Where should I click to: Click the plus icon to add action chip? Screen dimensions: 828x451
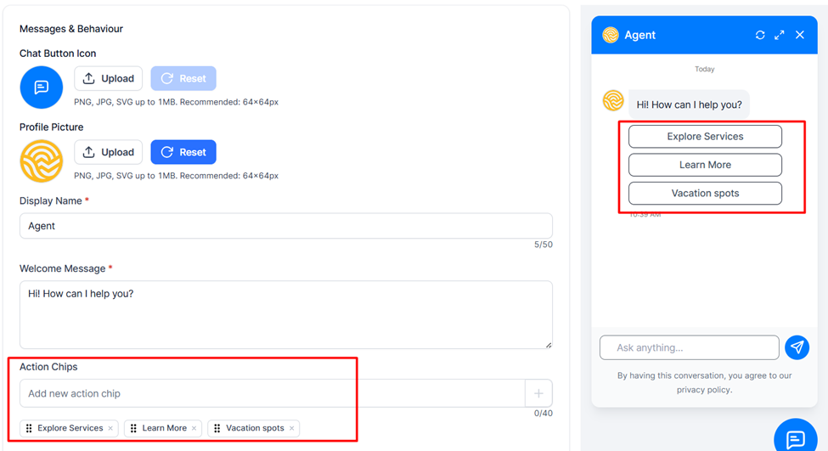tap(538, 393)
